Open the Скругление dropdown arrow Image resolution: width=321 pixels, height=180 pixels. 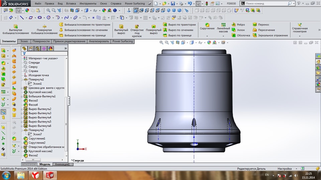207,36
